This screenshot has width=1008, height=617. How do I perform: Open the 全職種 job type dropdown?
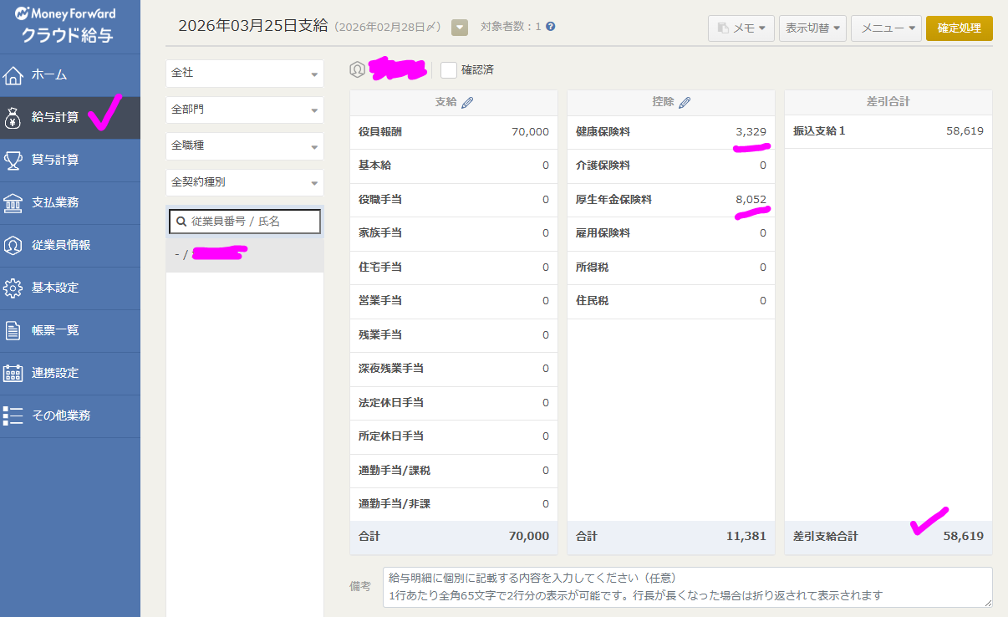244,145
